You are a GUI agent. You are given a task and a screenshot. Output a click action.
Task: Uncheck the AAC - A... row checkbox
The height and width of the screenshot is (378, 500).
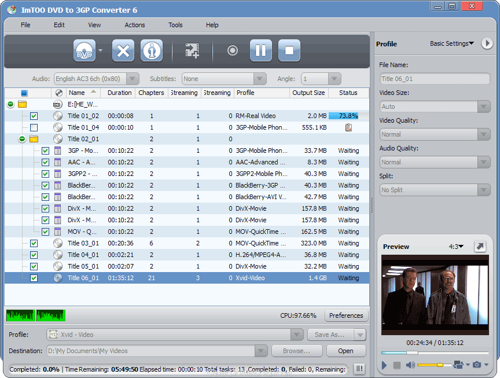[45, 162]
